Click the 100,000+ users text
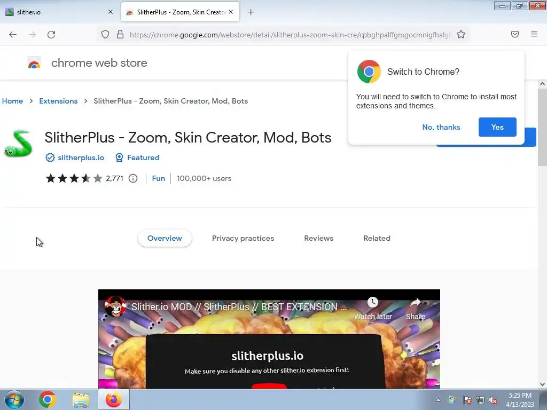Viewport: 547px width, 410px height. (204, 178)
